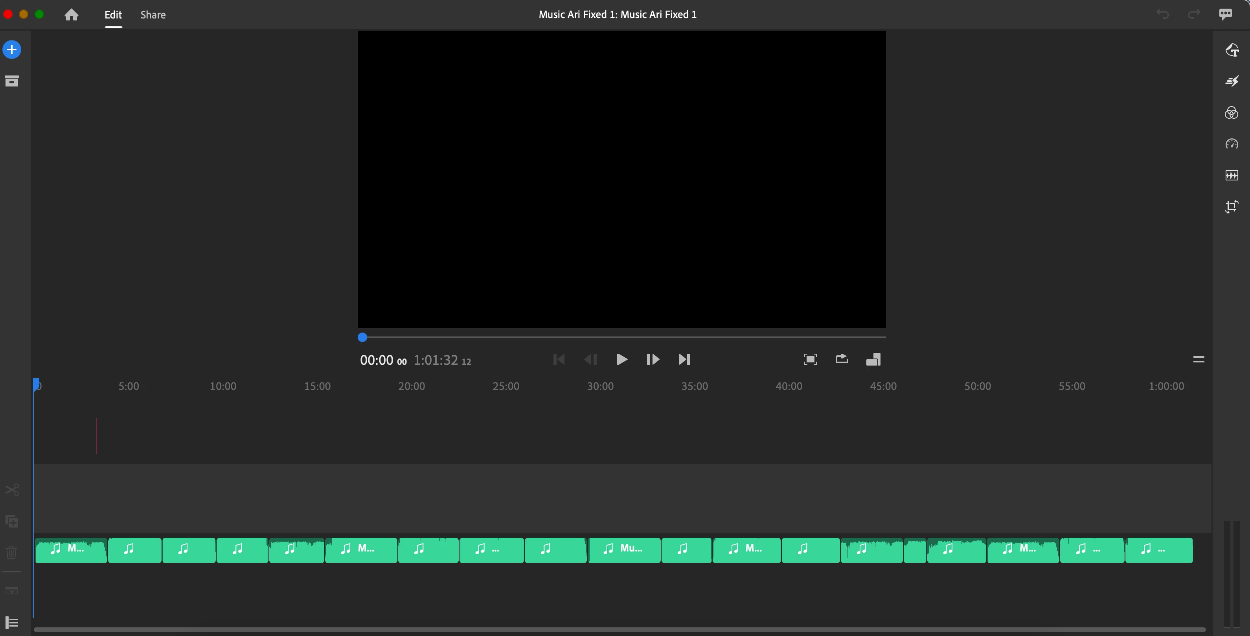
Task: Open the Speed panel icon
Action: click(x=1232, y=144)
